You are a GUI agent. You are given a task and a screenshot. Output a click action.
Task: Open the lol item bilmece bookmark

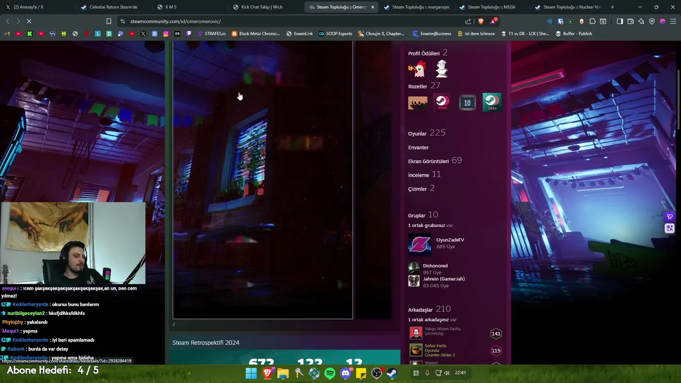(476, 34)
